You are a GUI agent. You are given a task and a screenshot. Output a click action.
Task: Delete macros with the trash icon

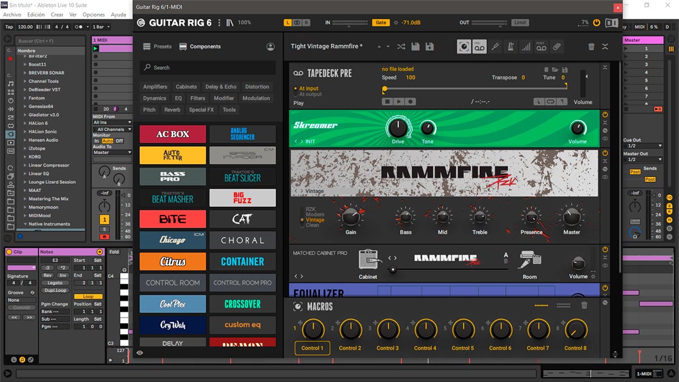point(585,305)
